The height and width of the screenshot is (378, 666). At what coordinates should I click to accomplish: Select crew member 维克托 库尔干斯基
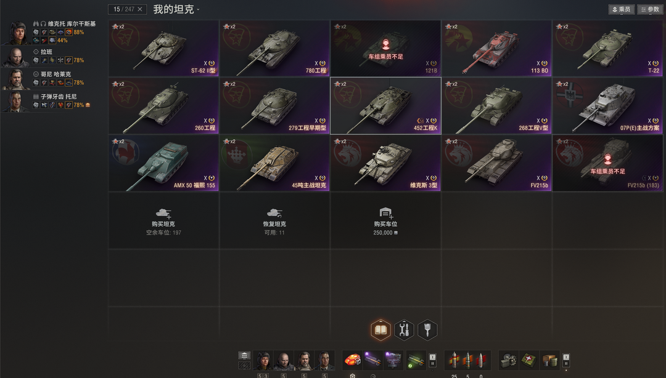[x=49, y=32]
